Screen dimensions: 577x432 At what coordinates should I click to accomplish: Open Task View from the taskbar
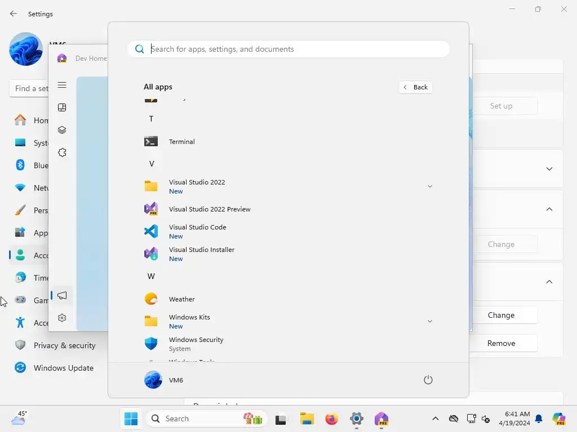[281, 418]
